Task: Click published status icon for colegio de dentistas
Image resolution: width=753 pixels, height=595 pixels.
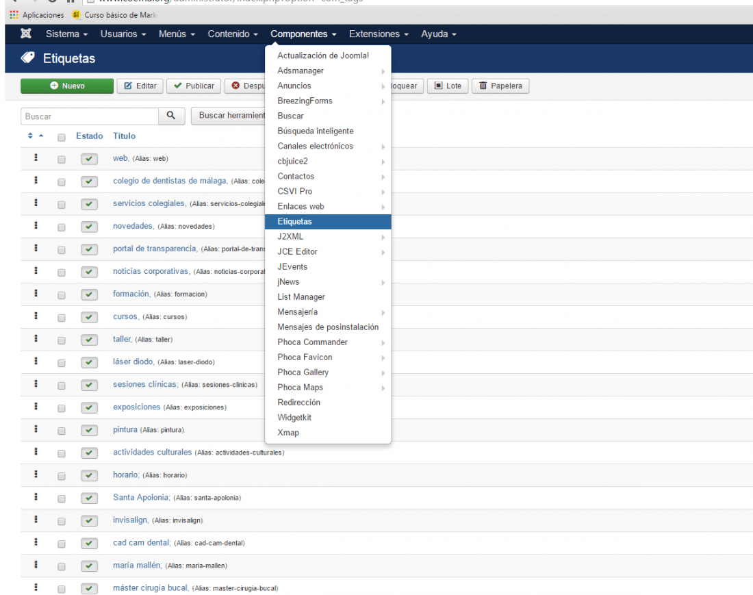Action: [x=89, y=181]
